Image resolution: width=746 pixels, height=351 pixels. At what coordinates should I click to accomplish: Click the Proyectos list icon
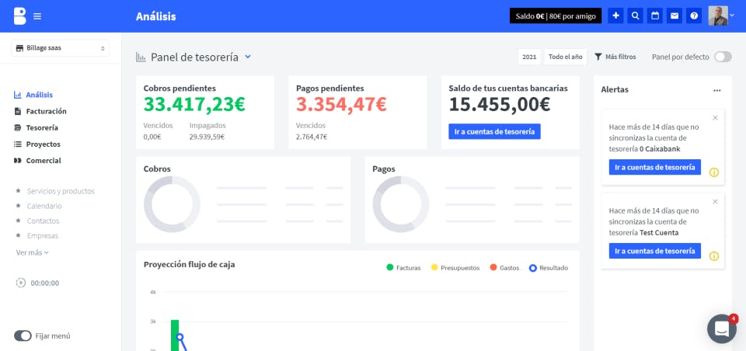[x=18, y=144]
